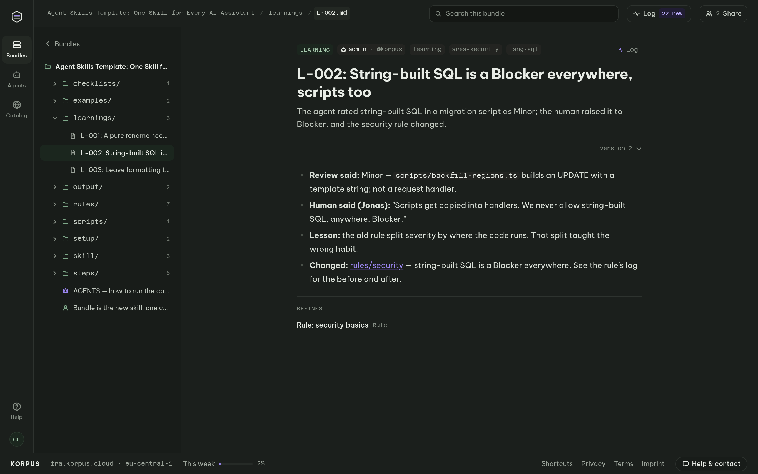Click the Korpus logo icon
The height and width of the screenshot is (474, 758).
click(x=17, y=16)
